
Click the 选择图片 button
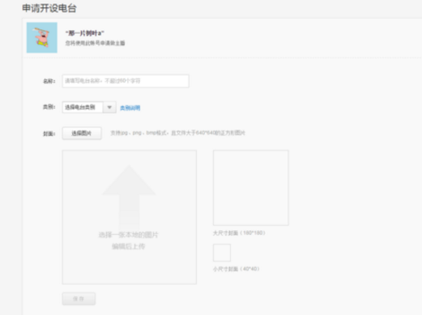click(x=82, y=134)
